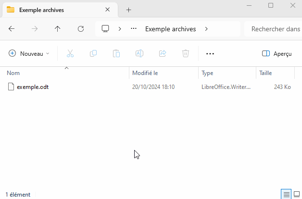This screenshot has width=302, height=199.
Task: Switch to details list view
Action: click(x=287, y=194)
